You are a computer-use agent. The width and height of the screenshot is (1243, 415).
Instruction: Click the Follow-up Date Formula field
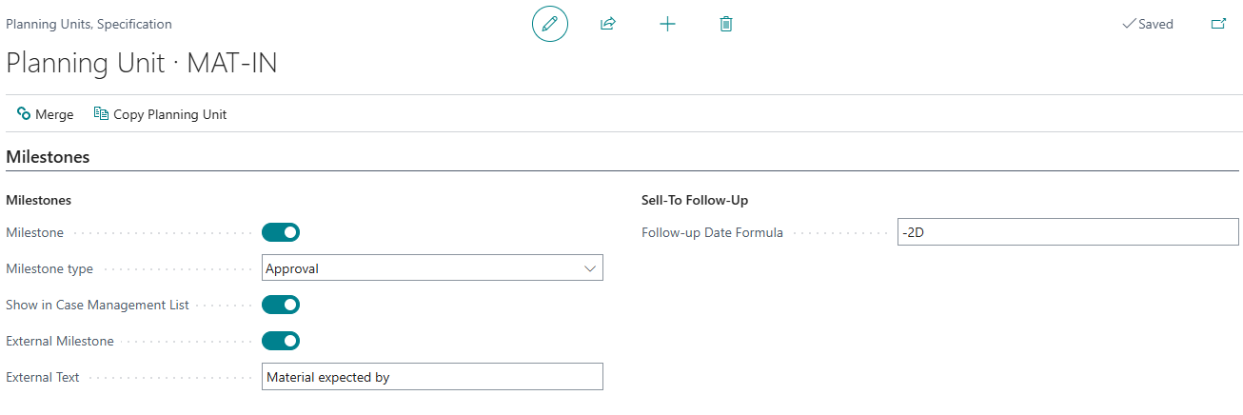[1068, 232]
